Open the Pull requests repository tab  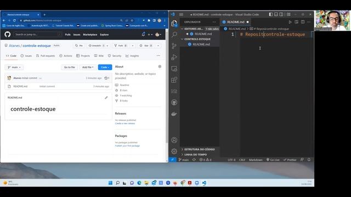(46, 56)
